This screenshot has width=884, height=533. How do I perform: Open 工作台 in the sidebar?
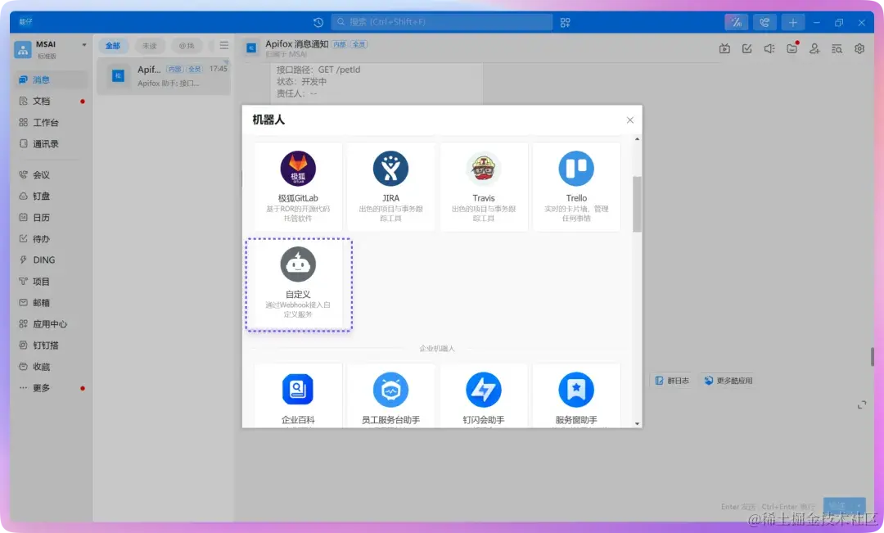[51, 122]
